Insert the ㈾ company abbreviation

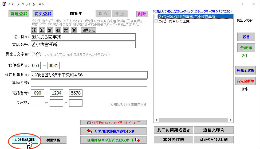[x=58, y=30]
